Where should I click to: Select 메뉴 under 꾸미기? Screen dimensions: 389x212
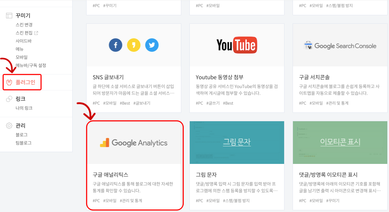[20, 49]
